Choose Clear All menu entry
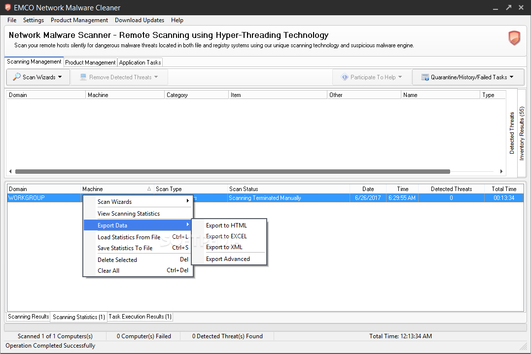 tap(138, 270)
